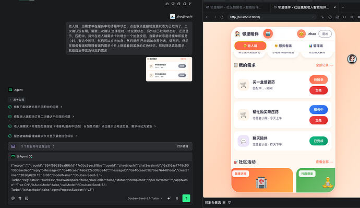360x208 pixels.
Task: Reload the localhost preview page
Action: [x=222, y=17]
